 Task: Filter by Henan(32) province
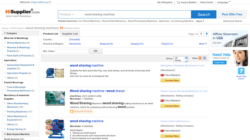75,44
